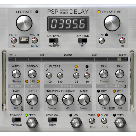Toggle the LIM limiter LED
This screenshot has width=136, height=136.
tap(76, 66)
